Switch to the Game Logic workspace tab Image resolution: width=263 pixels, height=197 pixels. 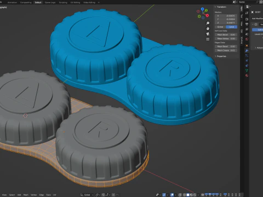pyautogui.click(x=50, y=3)
